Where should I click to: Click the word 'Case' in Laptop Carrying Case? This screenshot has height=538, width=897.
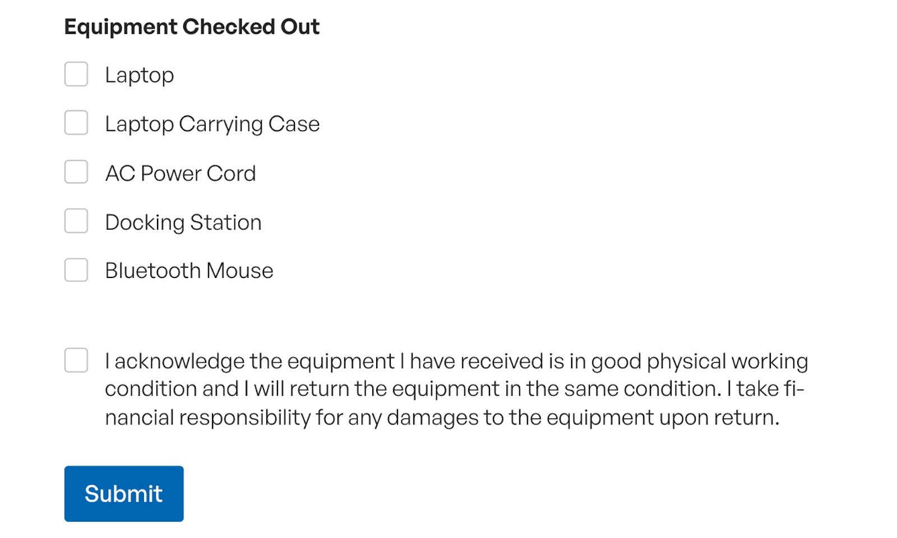[294, 124]
